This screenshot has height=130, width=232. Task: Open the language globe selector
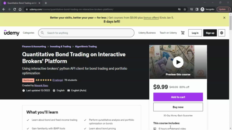(x=221, y=33)
